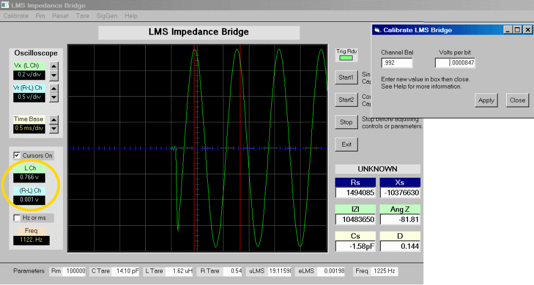Increase Vx (L Ch) volts per division
The width and height of the screenshot is (534, 285).
coord(54,66)
